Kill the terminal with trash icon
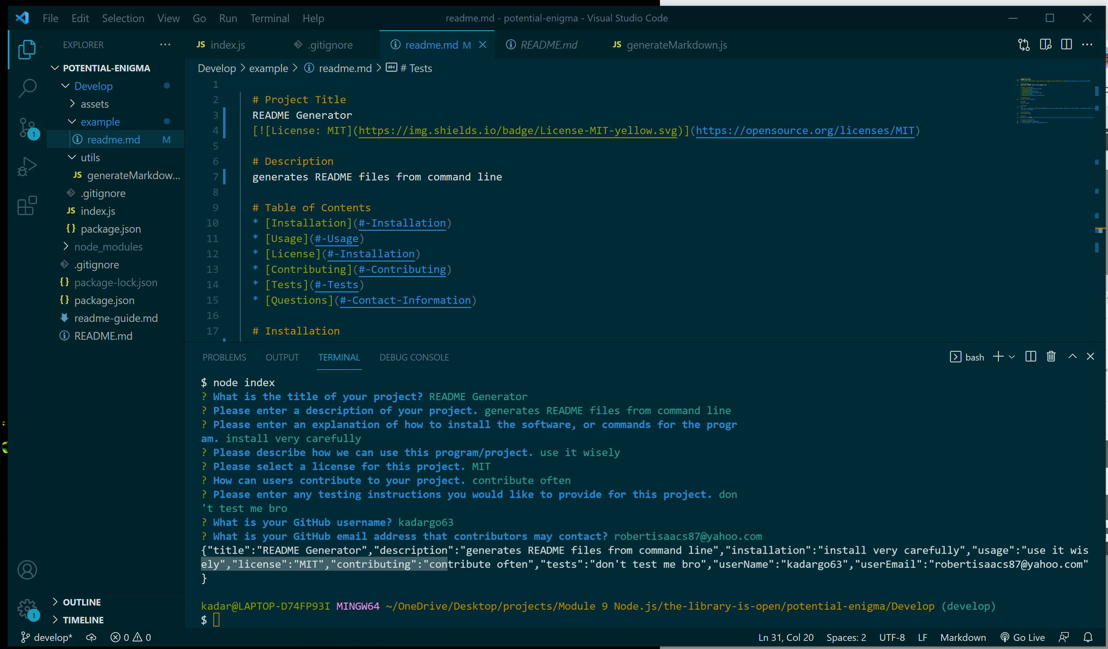This screenshot has width=1108, height=649. [1051, 356]
